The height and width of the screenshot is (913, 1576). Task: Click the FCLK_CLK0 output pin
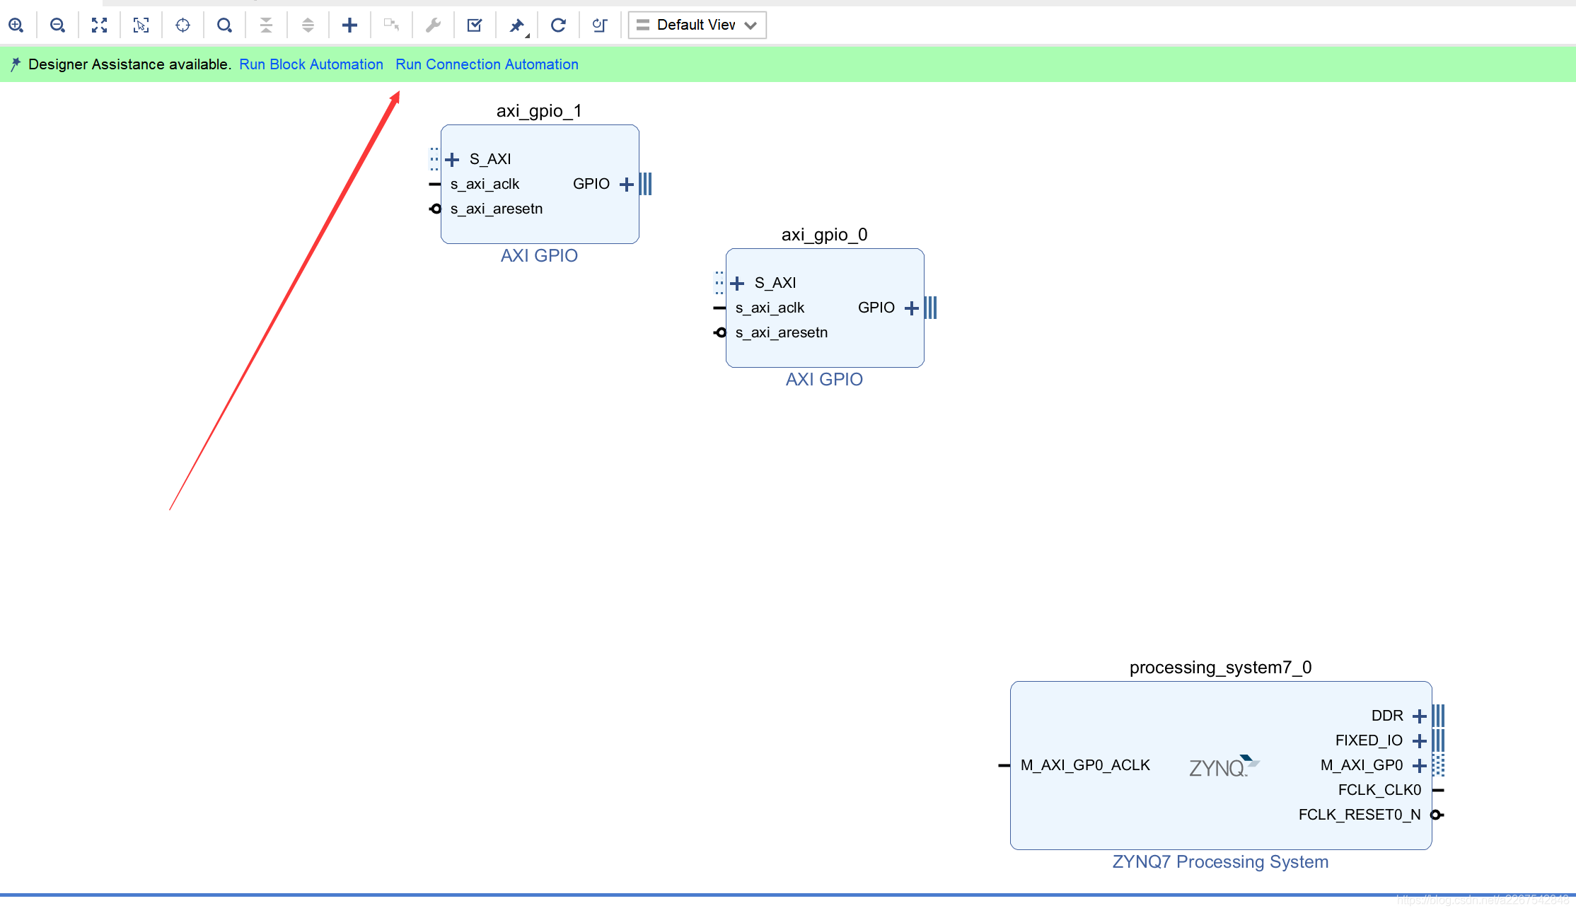(x=1439, y=790)
